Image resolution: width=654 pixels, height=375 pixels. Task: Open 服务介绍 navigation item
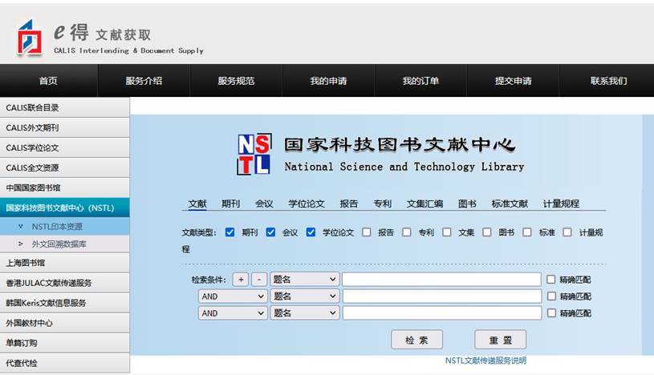coord(144,80)
